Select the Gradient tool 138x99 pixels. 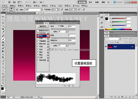[3, 51]
